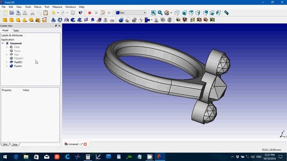Open the File menu

4,7
